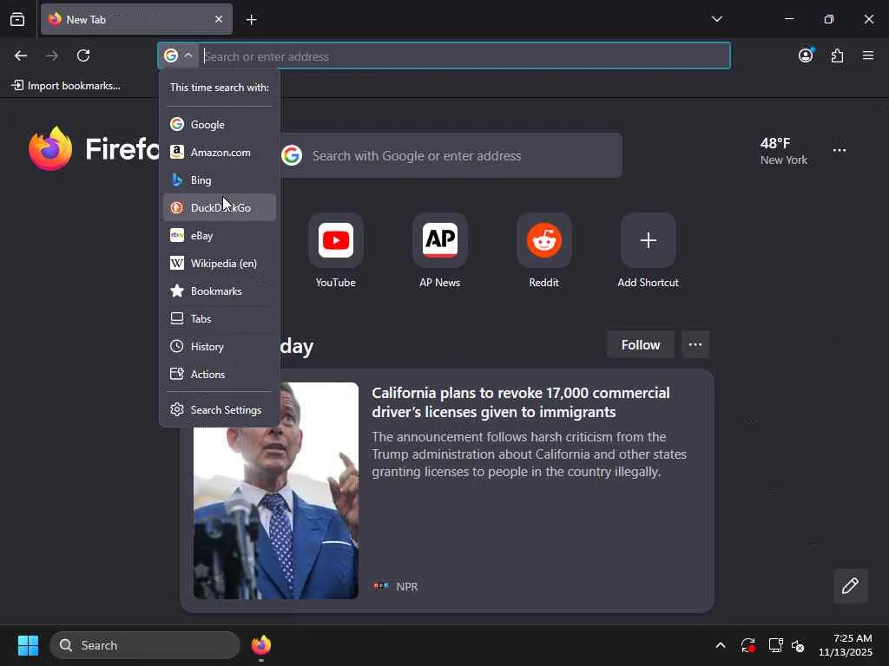The image size is (889, 666).
Task: Go back with the back arrow
Action: point(21,55)
